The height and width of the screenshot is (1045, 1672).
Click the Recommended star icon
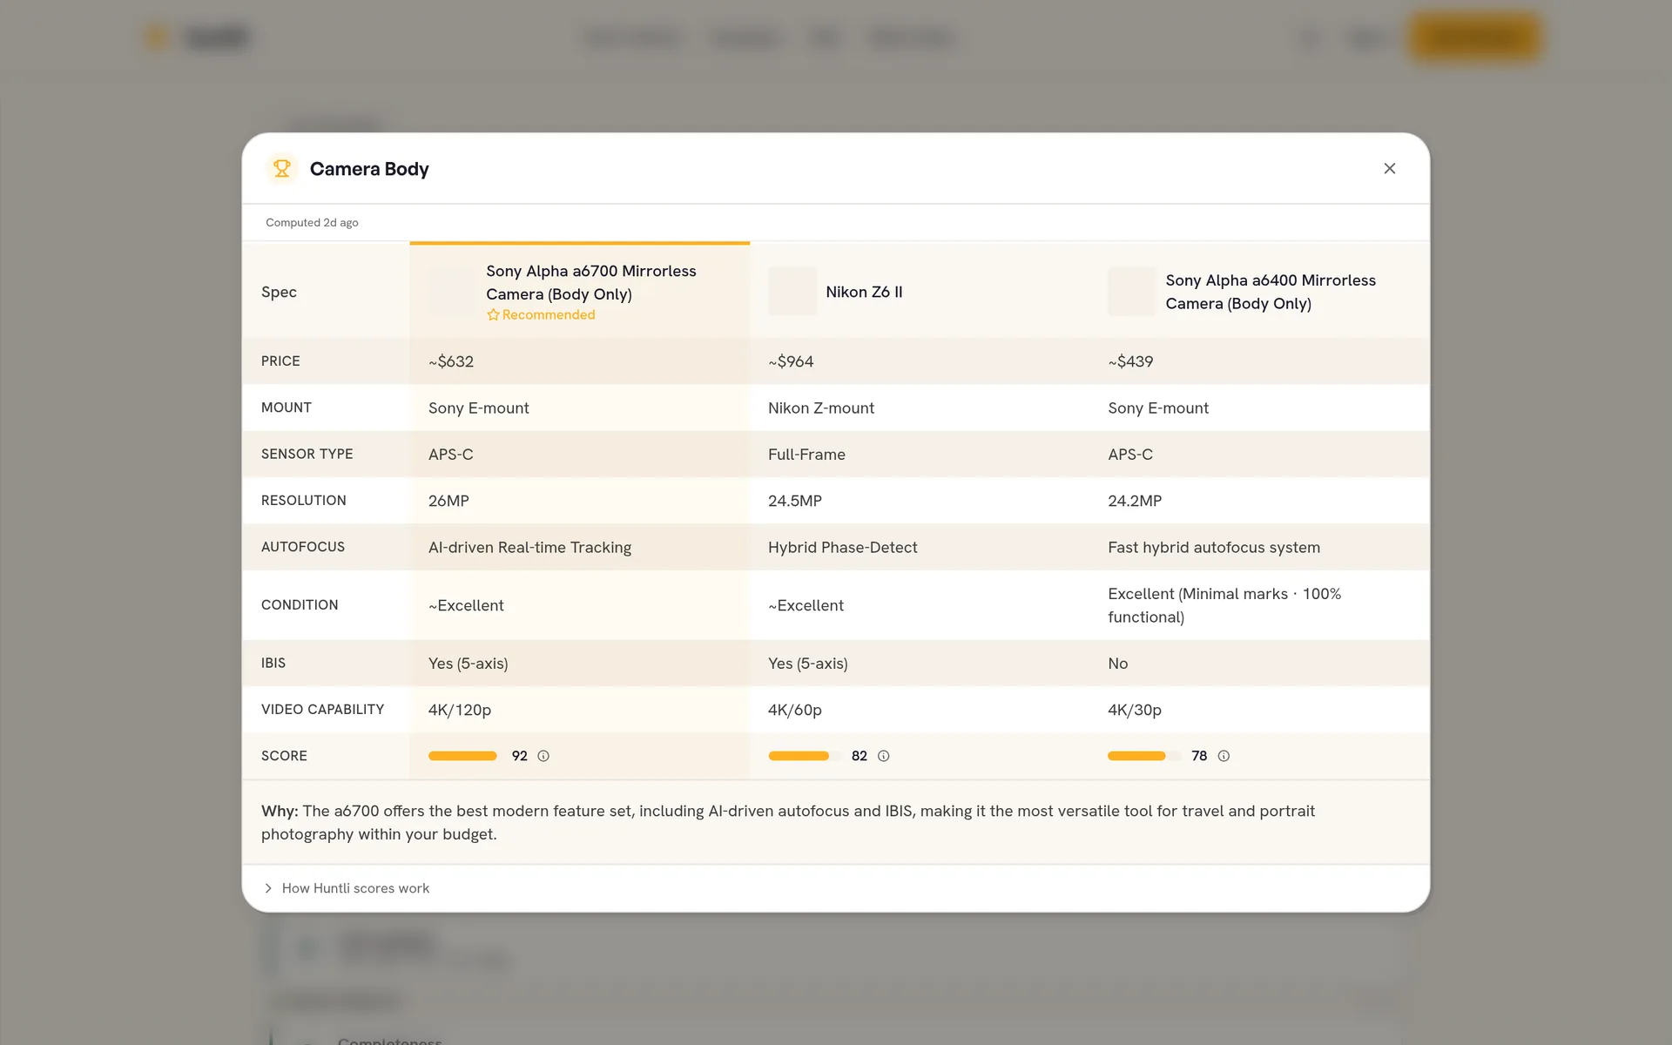click(x=493, y=315)
